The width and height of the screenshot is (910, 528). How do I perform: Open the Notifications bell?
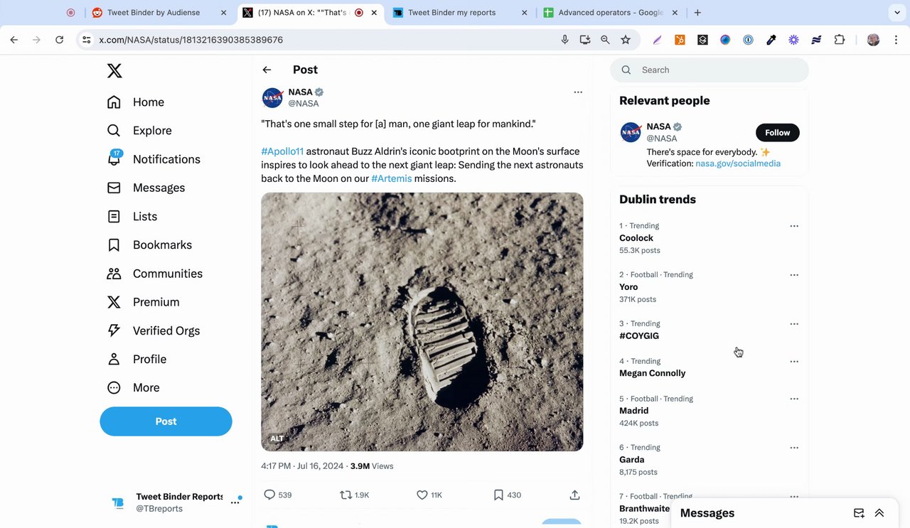114,159
